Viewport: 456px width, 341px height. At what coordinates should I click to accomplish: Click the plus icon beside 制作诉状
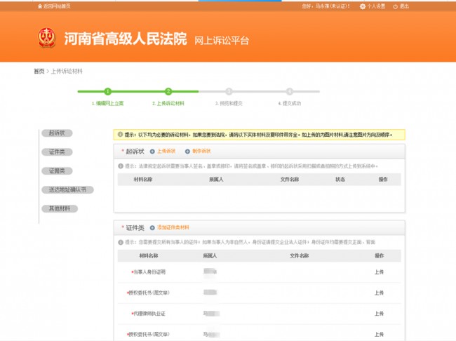[x=187, y=152]
